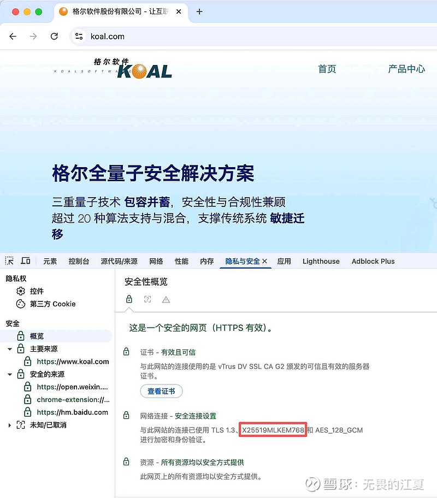Switch to the 性能 tab
Viewport: 437px width, 498px height.
pyautogui.click(x=181, y=262)
